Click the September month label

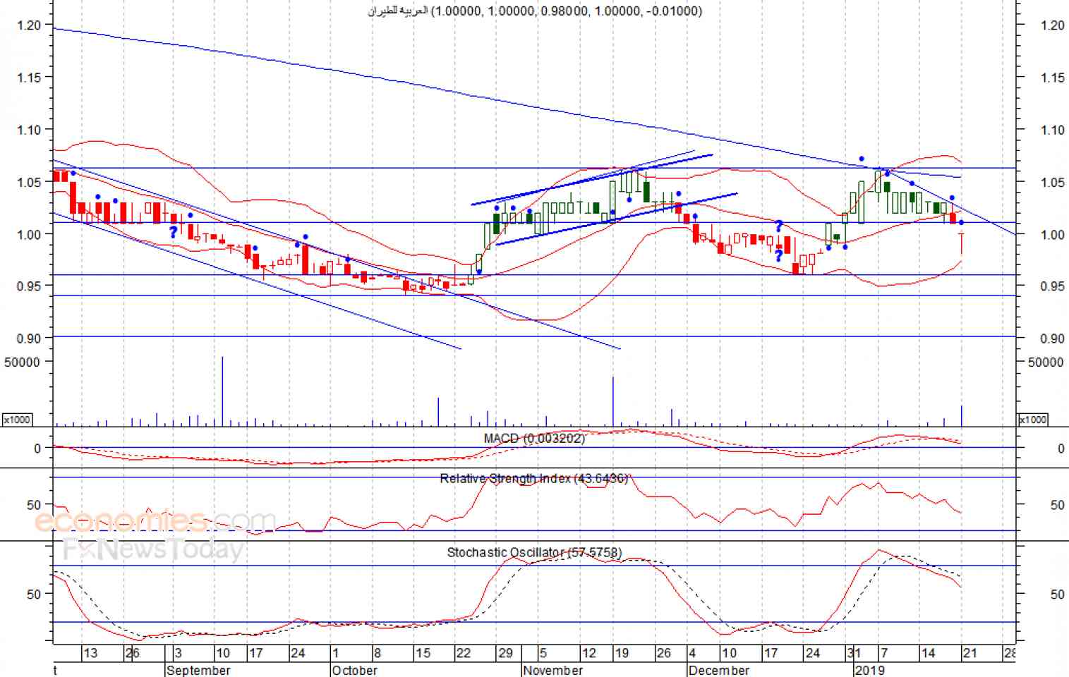point(198,670)
